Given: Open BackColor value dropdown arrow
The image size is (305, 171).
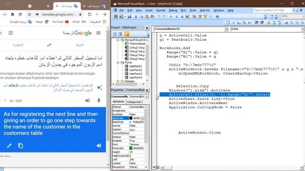Looking at the screenshot, I should click(142, 118).
